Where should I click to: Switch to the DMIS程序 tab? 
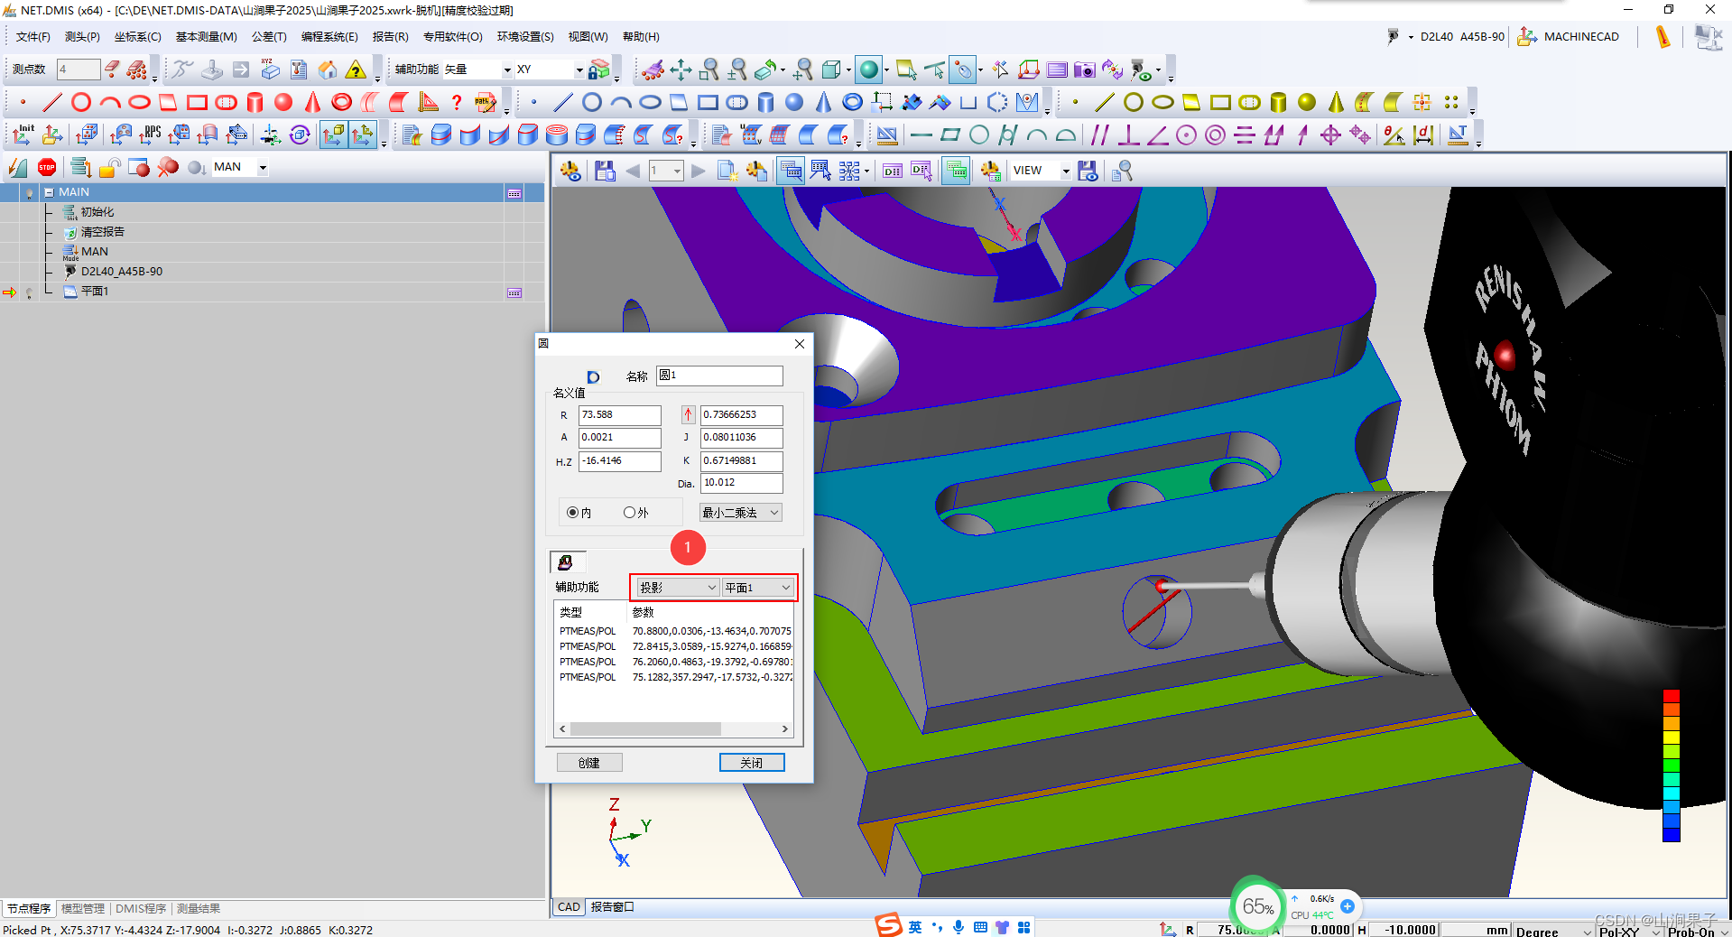[x=141, y=908]
